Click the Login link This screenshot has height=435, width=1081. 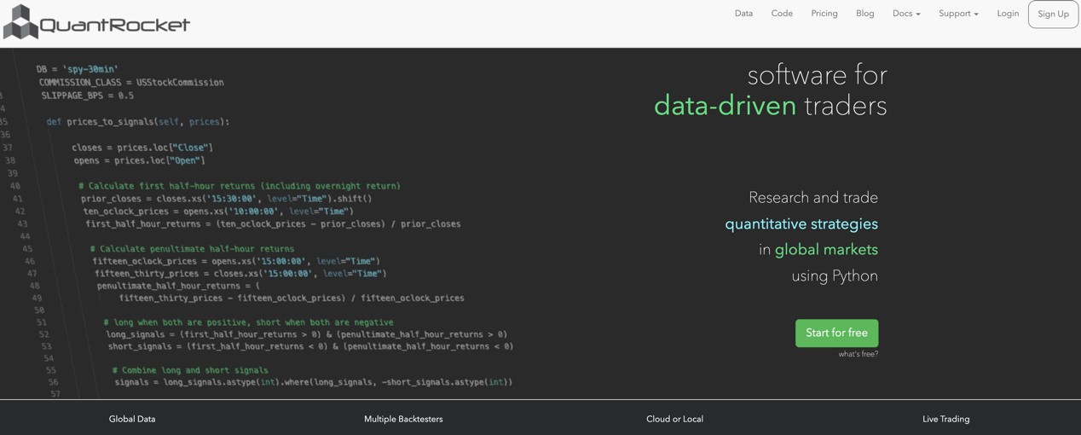click(x=1008, y=14)
